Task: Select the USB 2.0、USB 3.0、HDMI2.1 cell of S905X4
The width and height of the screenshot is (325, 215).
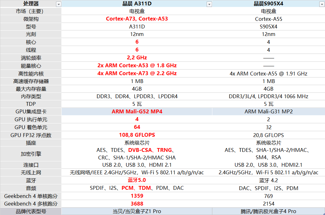Action: pyautogui.click(x=268, y=165)
